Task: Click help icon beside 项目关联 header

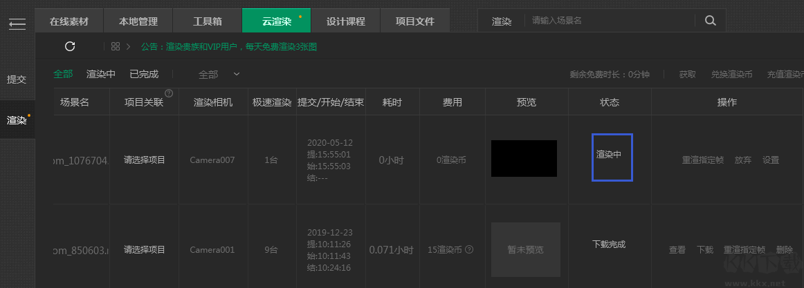Action: tap(168, 93)
